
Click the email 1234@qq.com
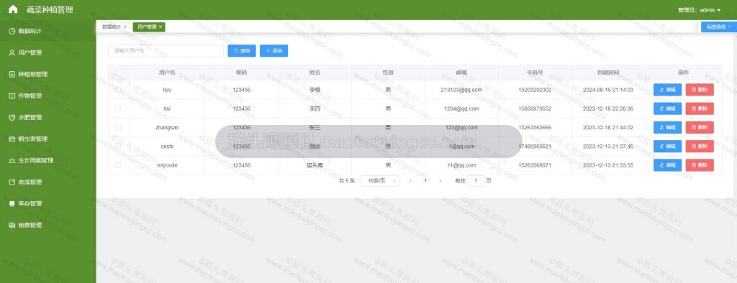[x=461, y=108]
